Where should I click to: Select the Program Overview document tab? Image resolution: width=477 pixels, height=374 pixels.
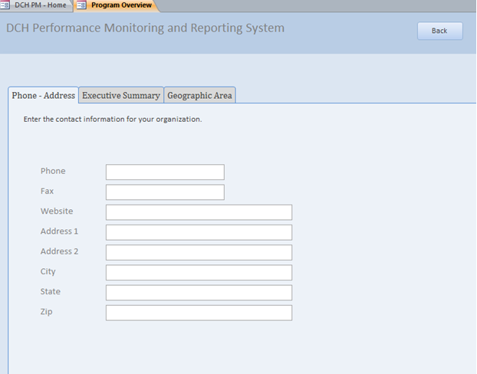pos(120,5)
